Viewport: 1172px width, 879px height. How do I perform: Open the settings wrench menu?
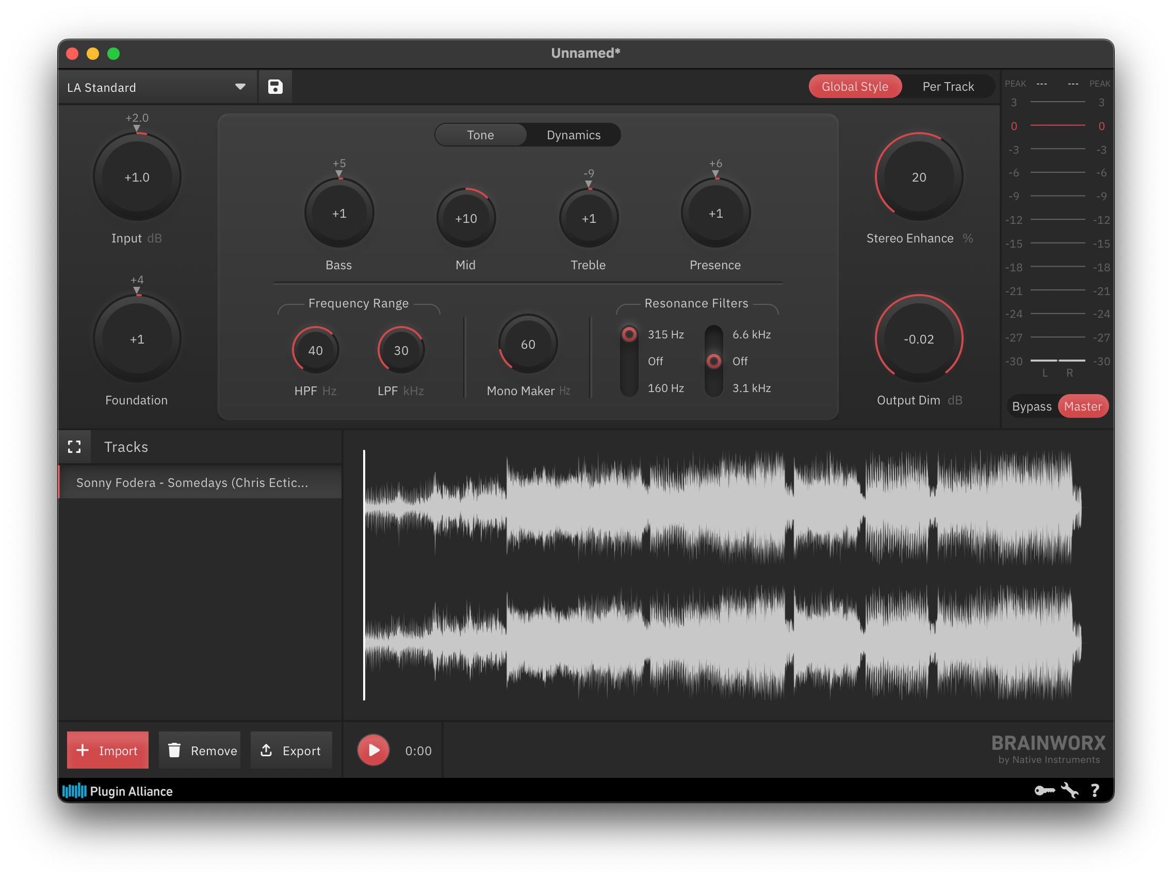tap(1070, 790)
